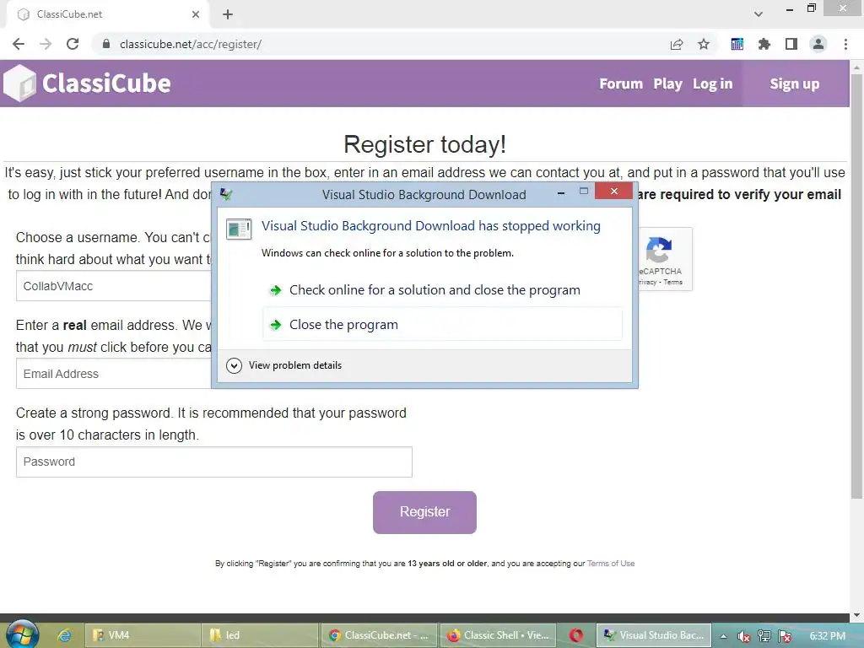Reload the ClassiCube register page
Screen dimensions: 864x648
point(73,44)
